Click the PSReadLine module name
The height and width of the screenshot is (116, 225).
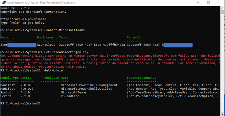point(70,96)
